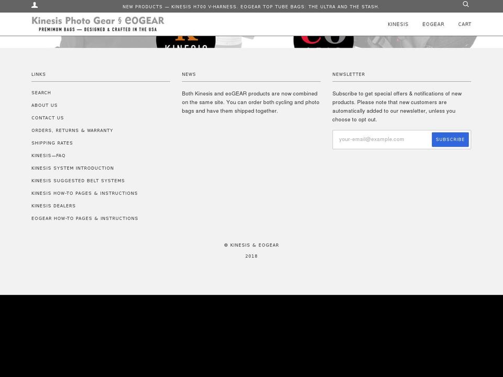Viewport: 503px width, 377px height.
Task: Click the Kinesis Photo Gear eoGEAR logo
Action: 98,24
